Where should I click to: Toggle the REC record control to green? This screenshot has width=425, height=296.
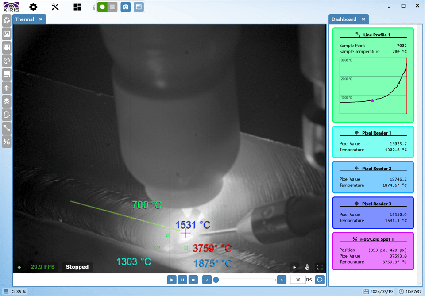(102, 7)
